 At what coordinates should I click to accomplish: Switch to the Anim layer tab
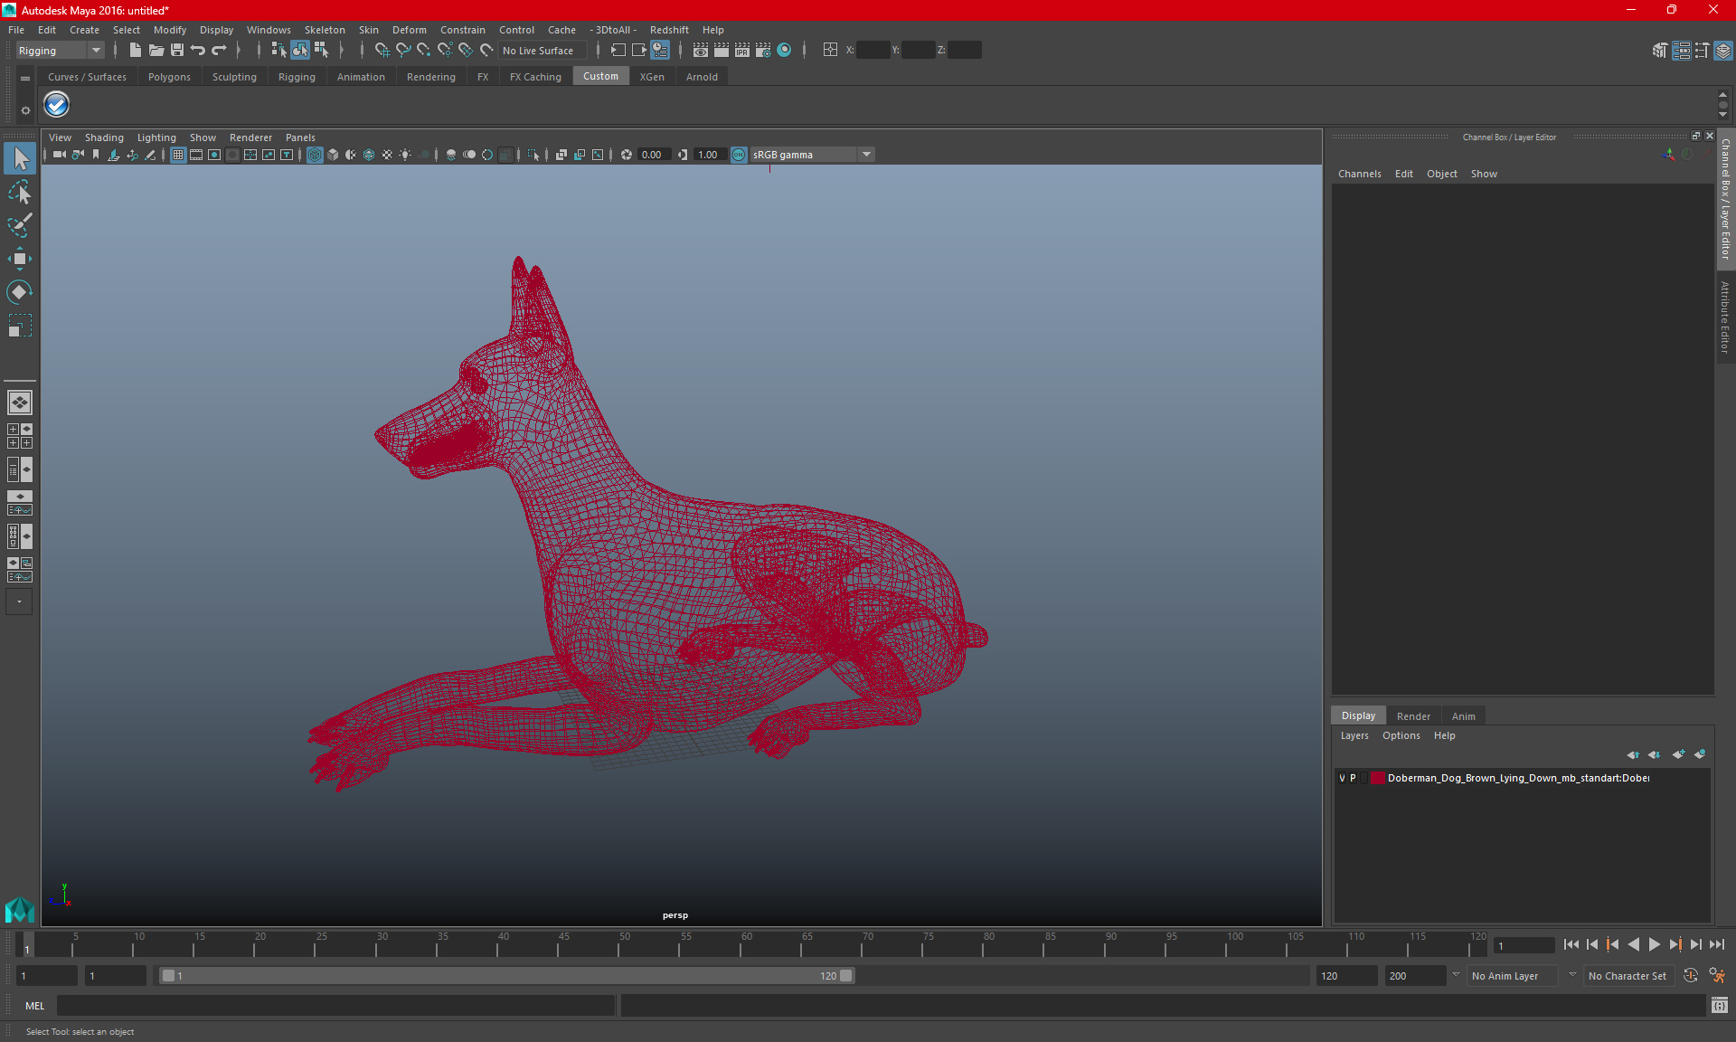tap(1463, 715)
